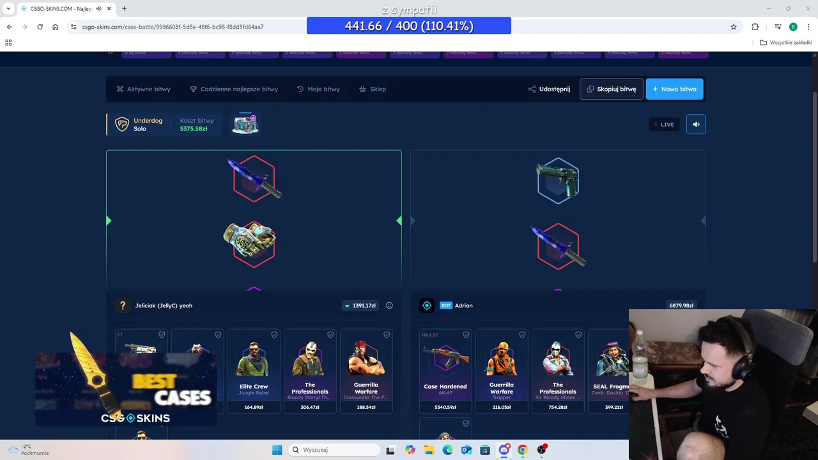This screenshot has height=460, width=818.
Task: Click Adrian's total 6879.98zł
Action: click(681, 305)
